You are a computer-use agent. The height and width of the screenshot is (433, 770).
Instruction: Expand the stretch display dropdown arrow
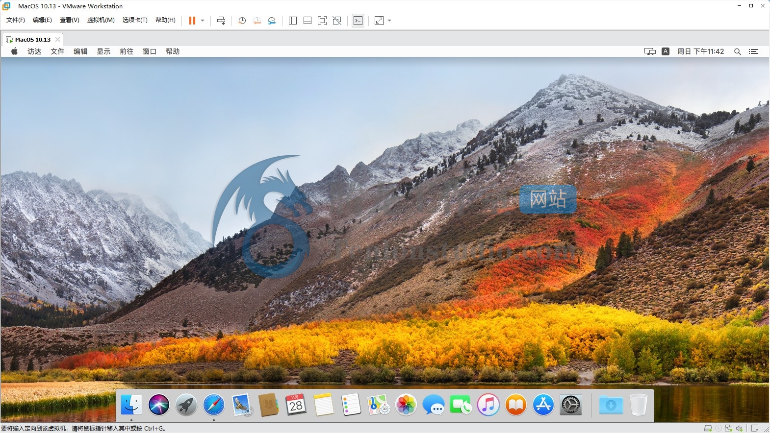click(389, 21)
